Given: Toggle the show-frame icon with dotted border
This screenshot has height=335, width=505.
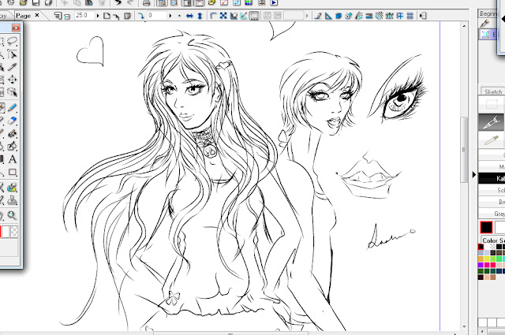Looking at the screenshot, I should coord(254,16).
